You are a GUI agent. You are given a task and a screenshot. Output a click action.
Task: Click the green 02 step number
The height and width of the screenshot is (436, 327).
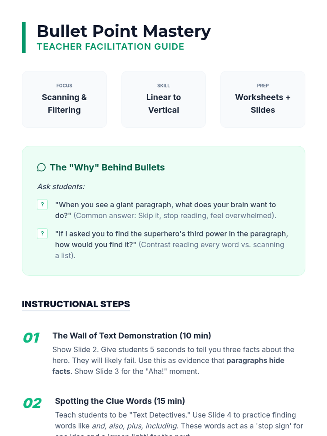click(x=32, y=403)
